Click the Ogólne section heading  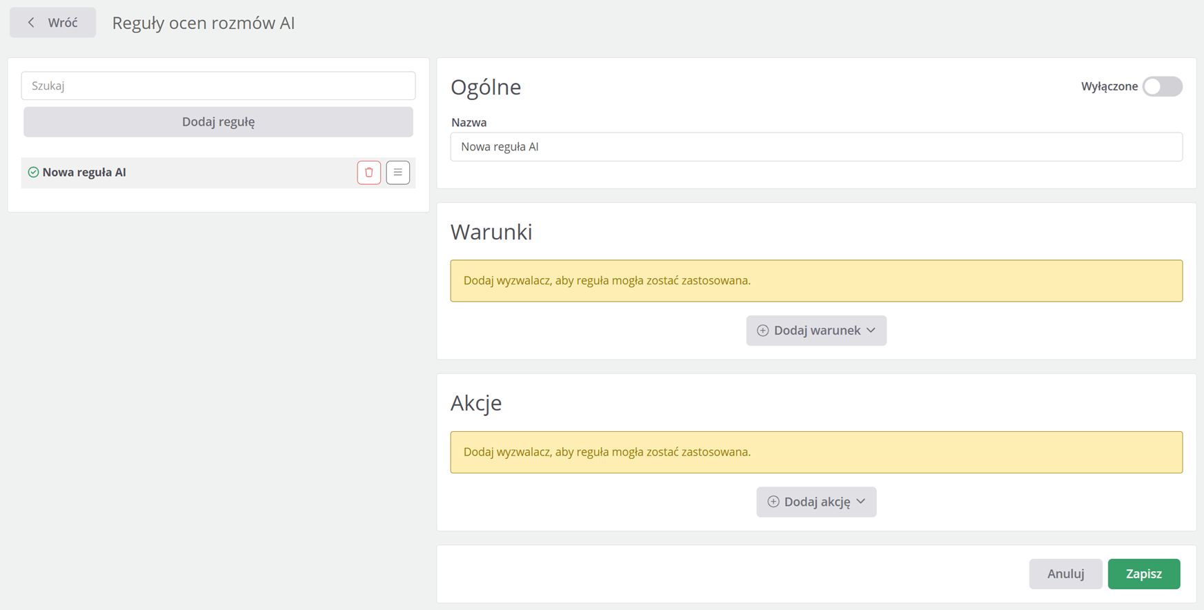click(486, 87)
